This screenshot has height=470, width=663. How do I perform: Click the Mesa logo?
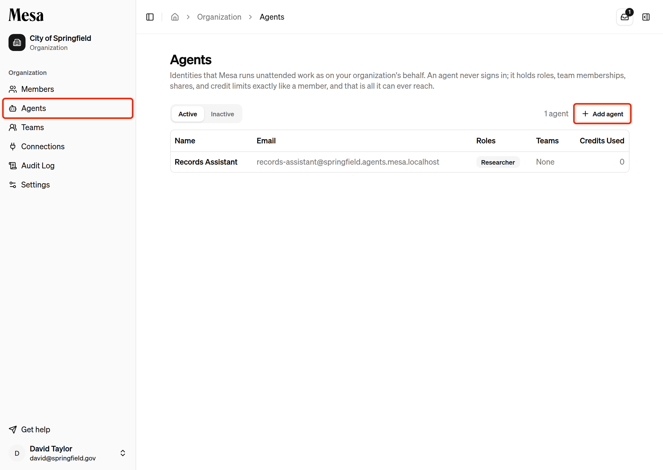pyautogui.click(x=26, y=15)
